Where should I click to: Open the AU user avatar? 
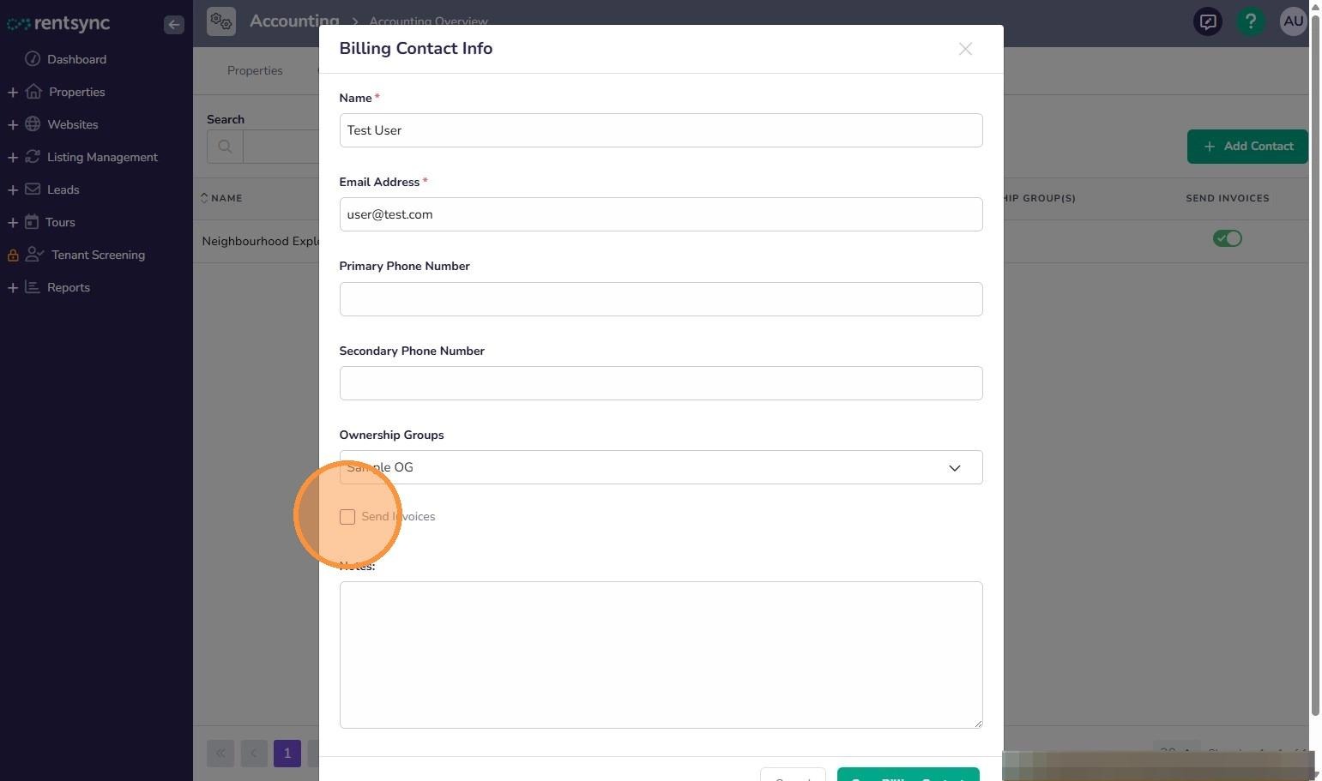1293,21
